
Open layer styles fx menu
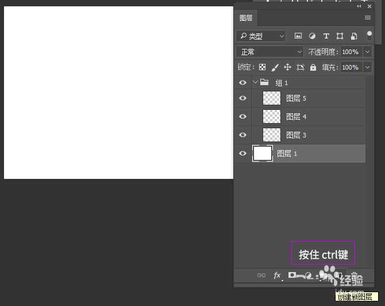tap(277, 276)
